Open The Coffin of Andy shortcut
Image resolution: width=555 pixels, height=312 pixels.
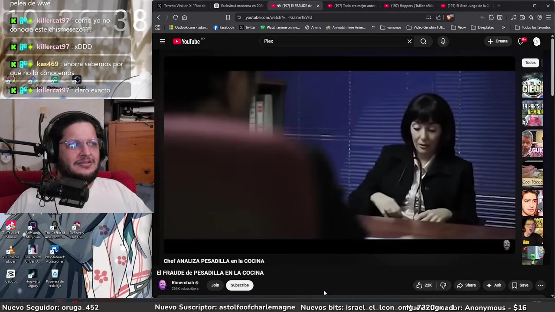(55, 230)
